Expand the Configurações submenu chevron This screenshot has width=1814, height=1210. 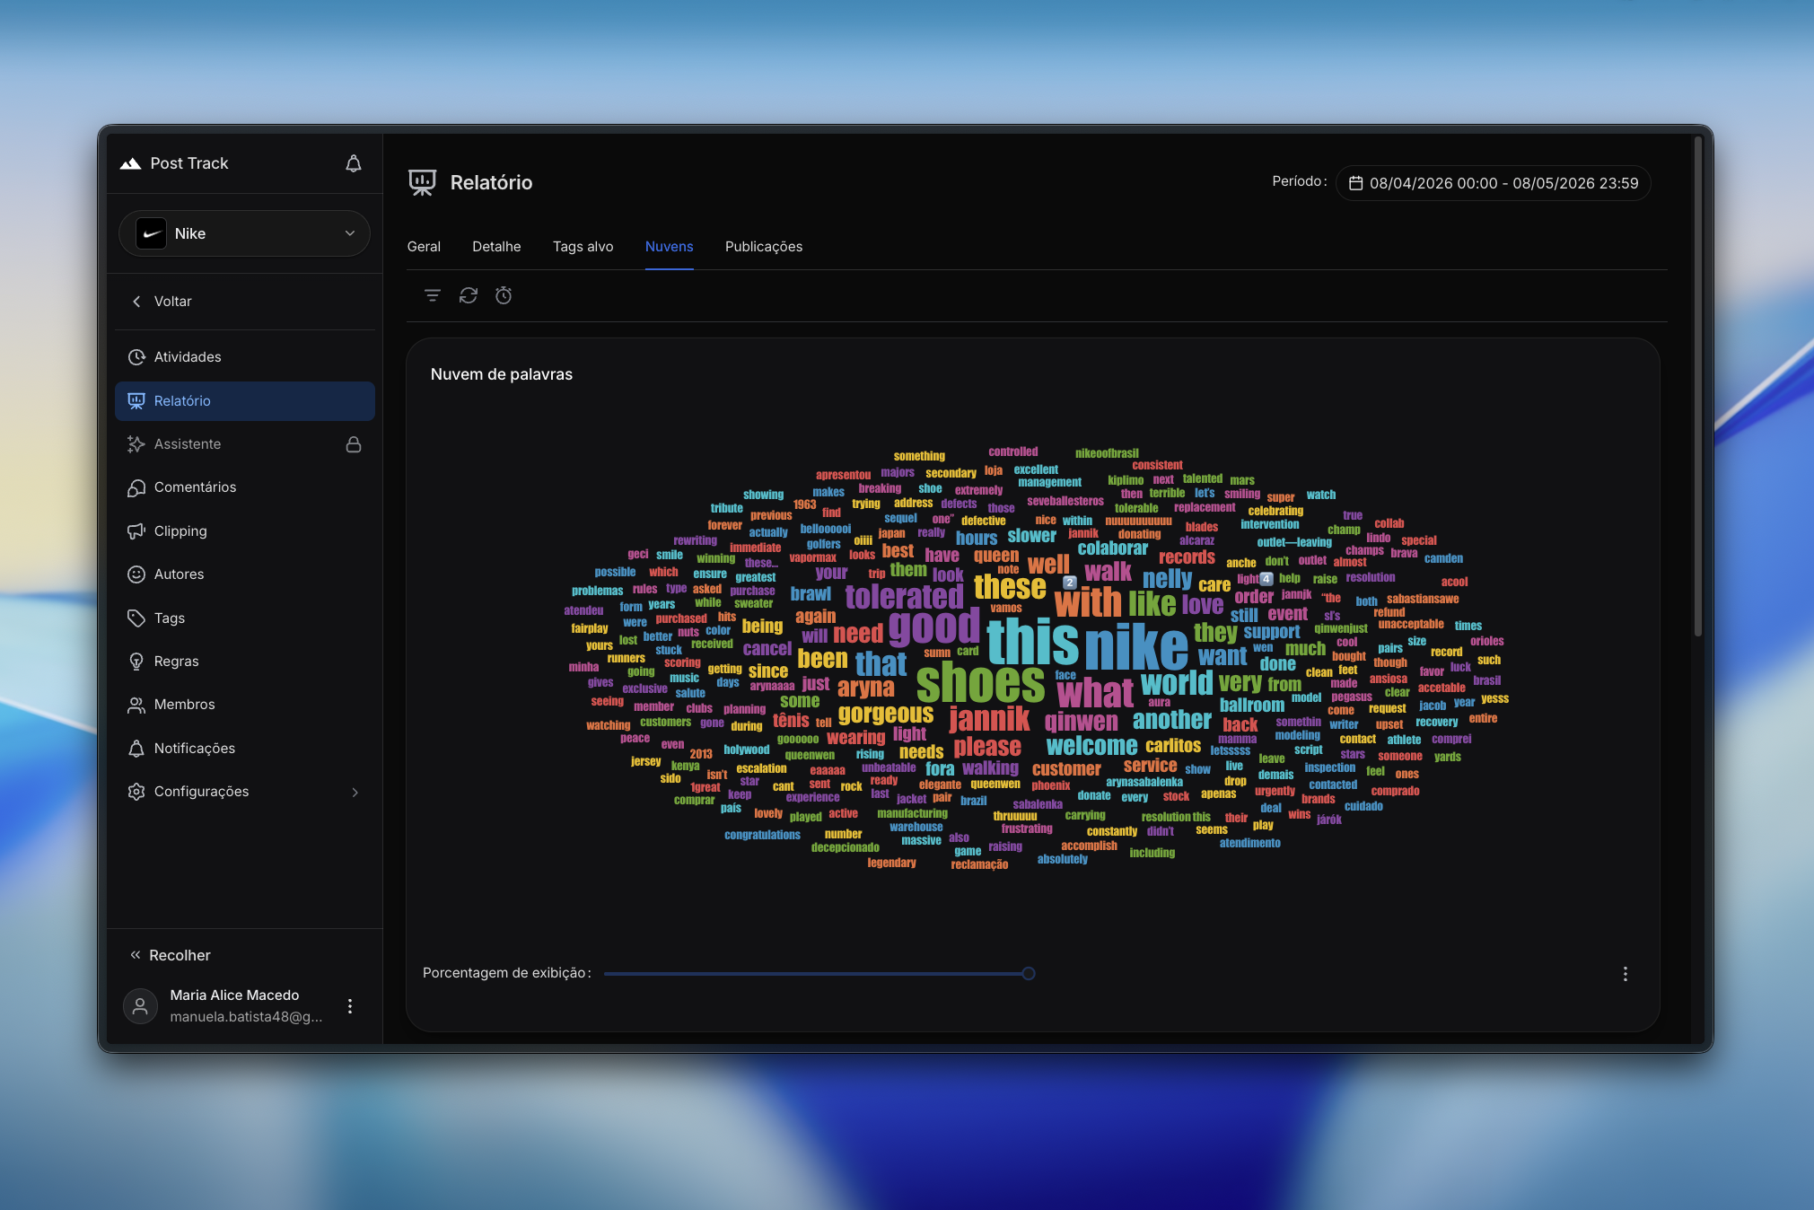355,792
